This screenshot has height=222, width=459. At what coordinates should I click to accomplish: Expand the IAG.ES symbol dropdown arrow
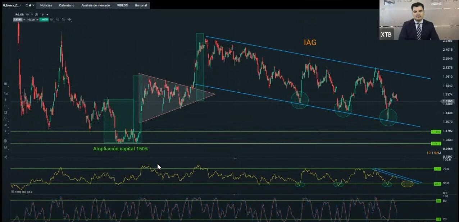point(32,15)
